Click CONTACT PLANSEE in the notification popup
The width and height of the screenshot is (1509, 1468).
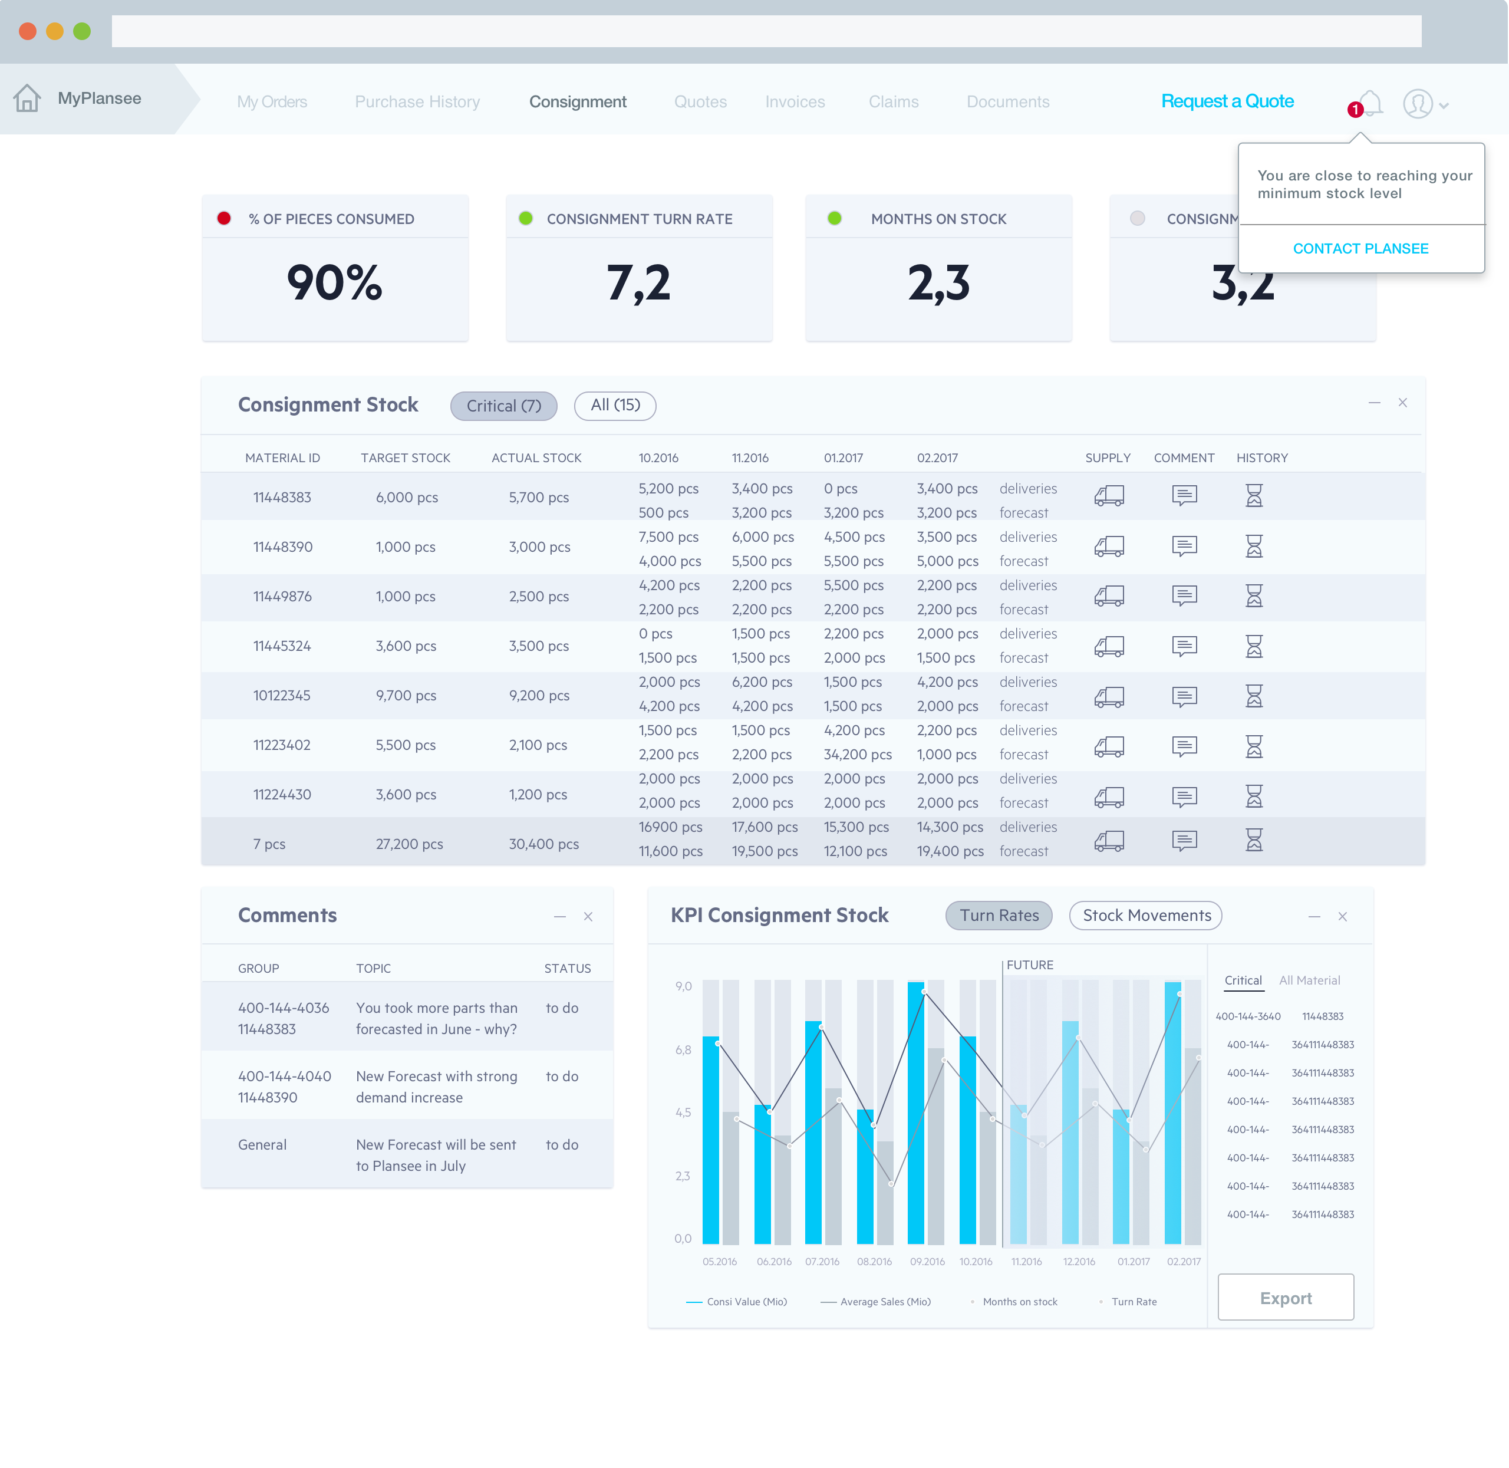[1361, 248]
